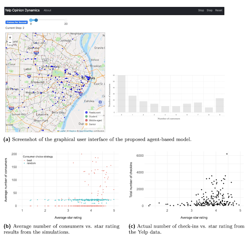The image size is (250, 239).
Task: Click the 'Cahokia' map label
Action: pyautogui.click(x=89, y=101)
